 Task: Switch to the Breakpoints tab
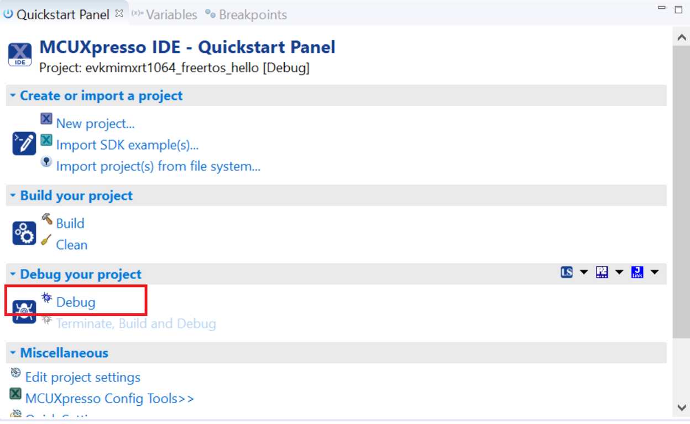coord(253,15)
